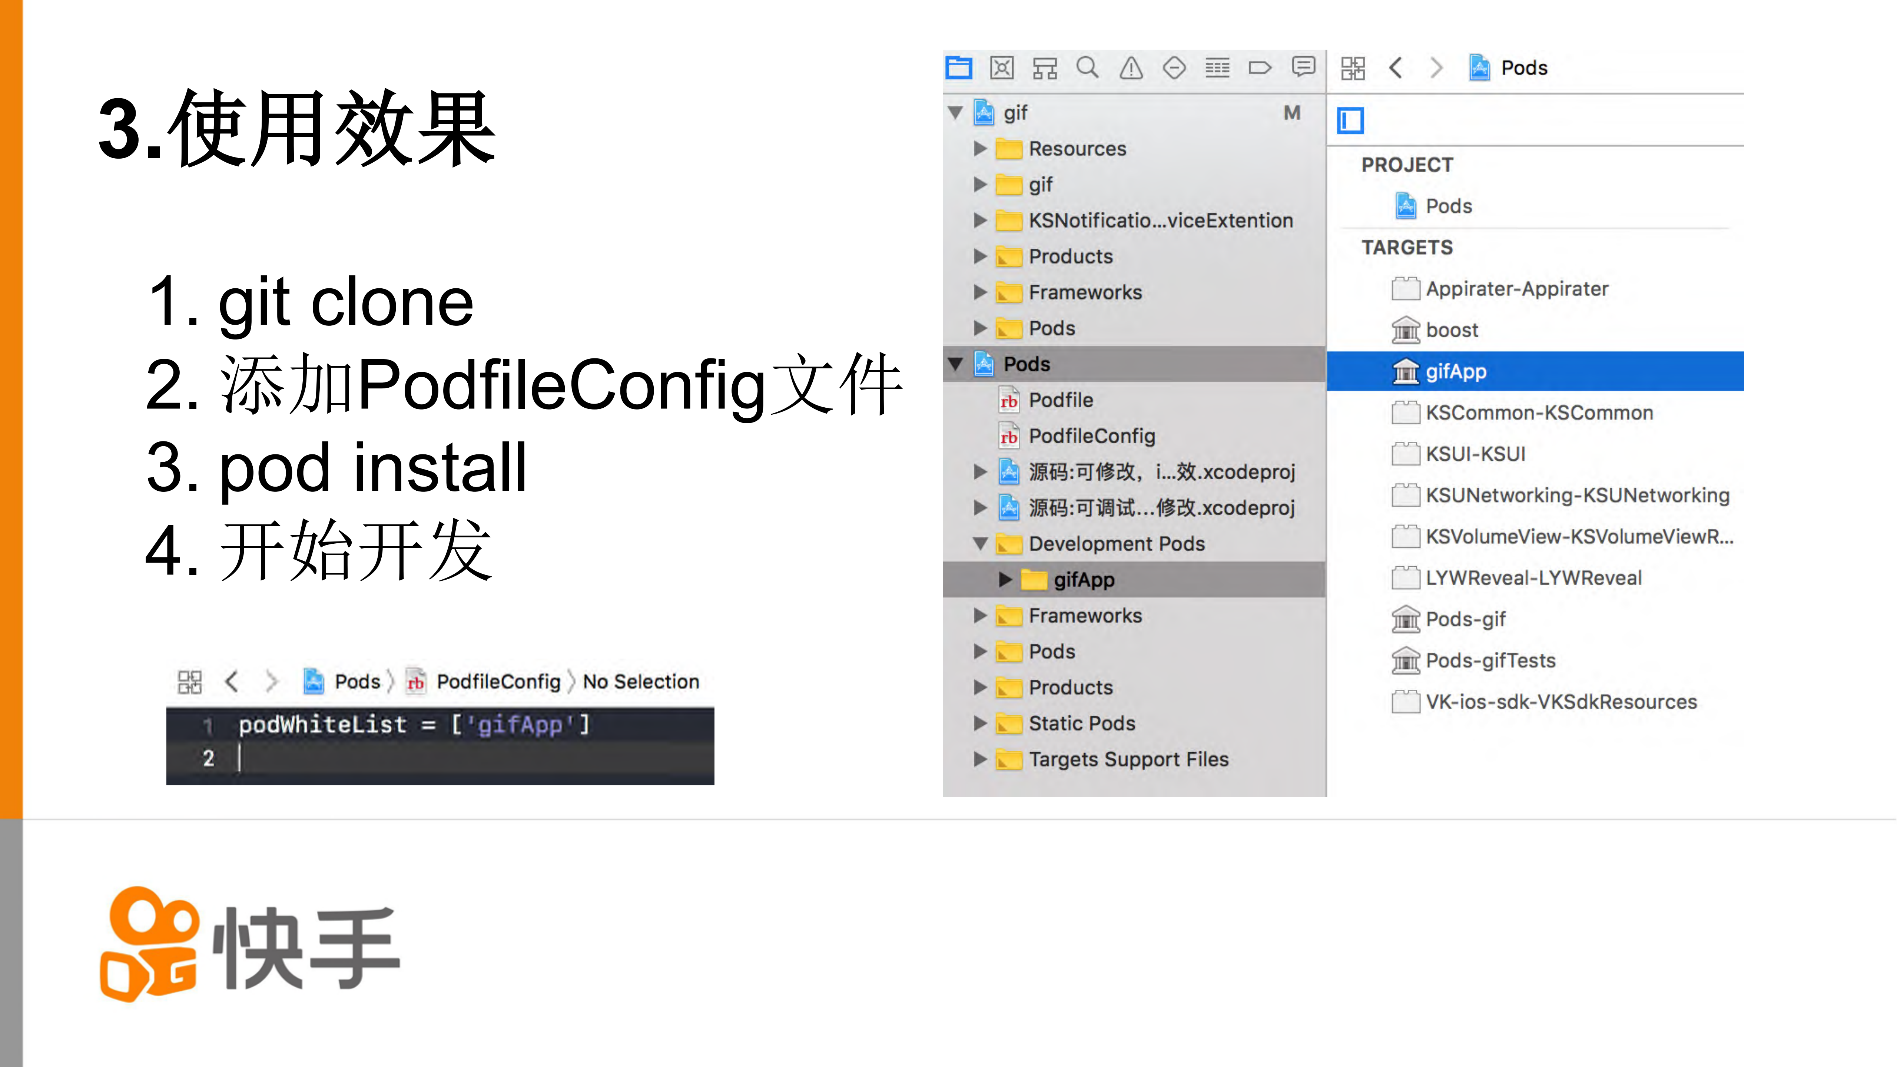
Task: Collapse the Pods project group
Action: (x=955, y=363)
